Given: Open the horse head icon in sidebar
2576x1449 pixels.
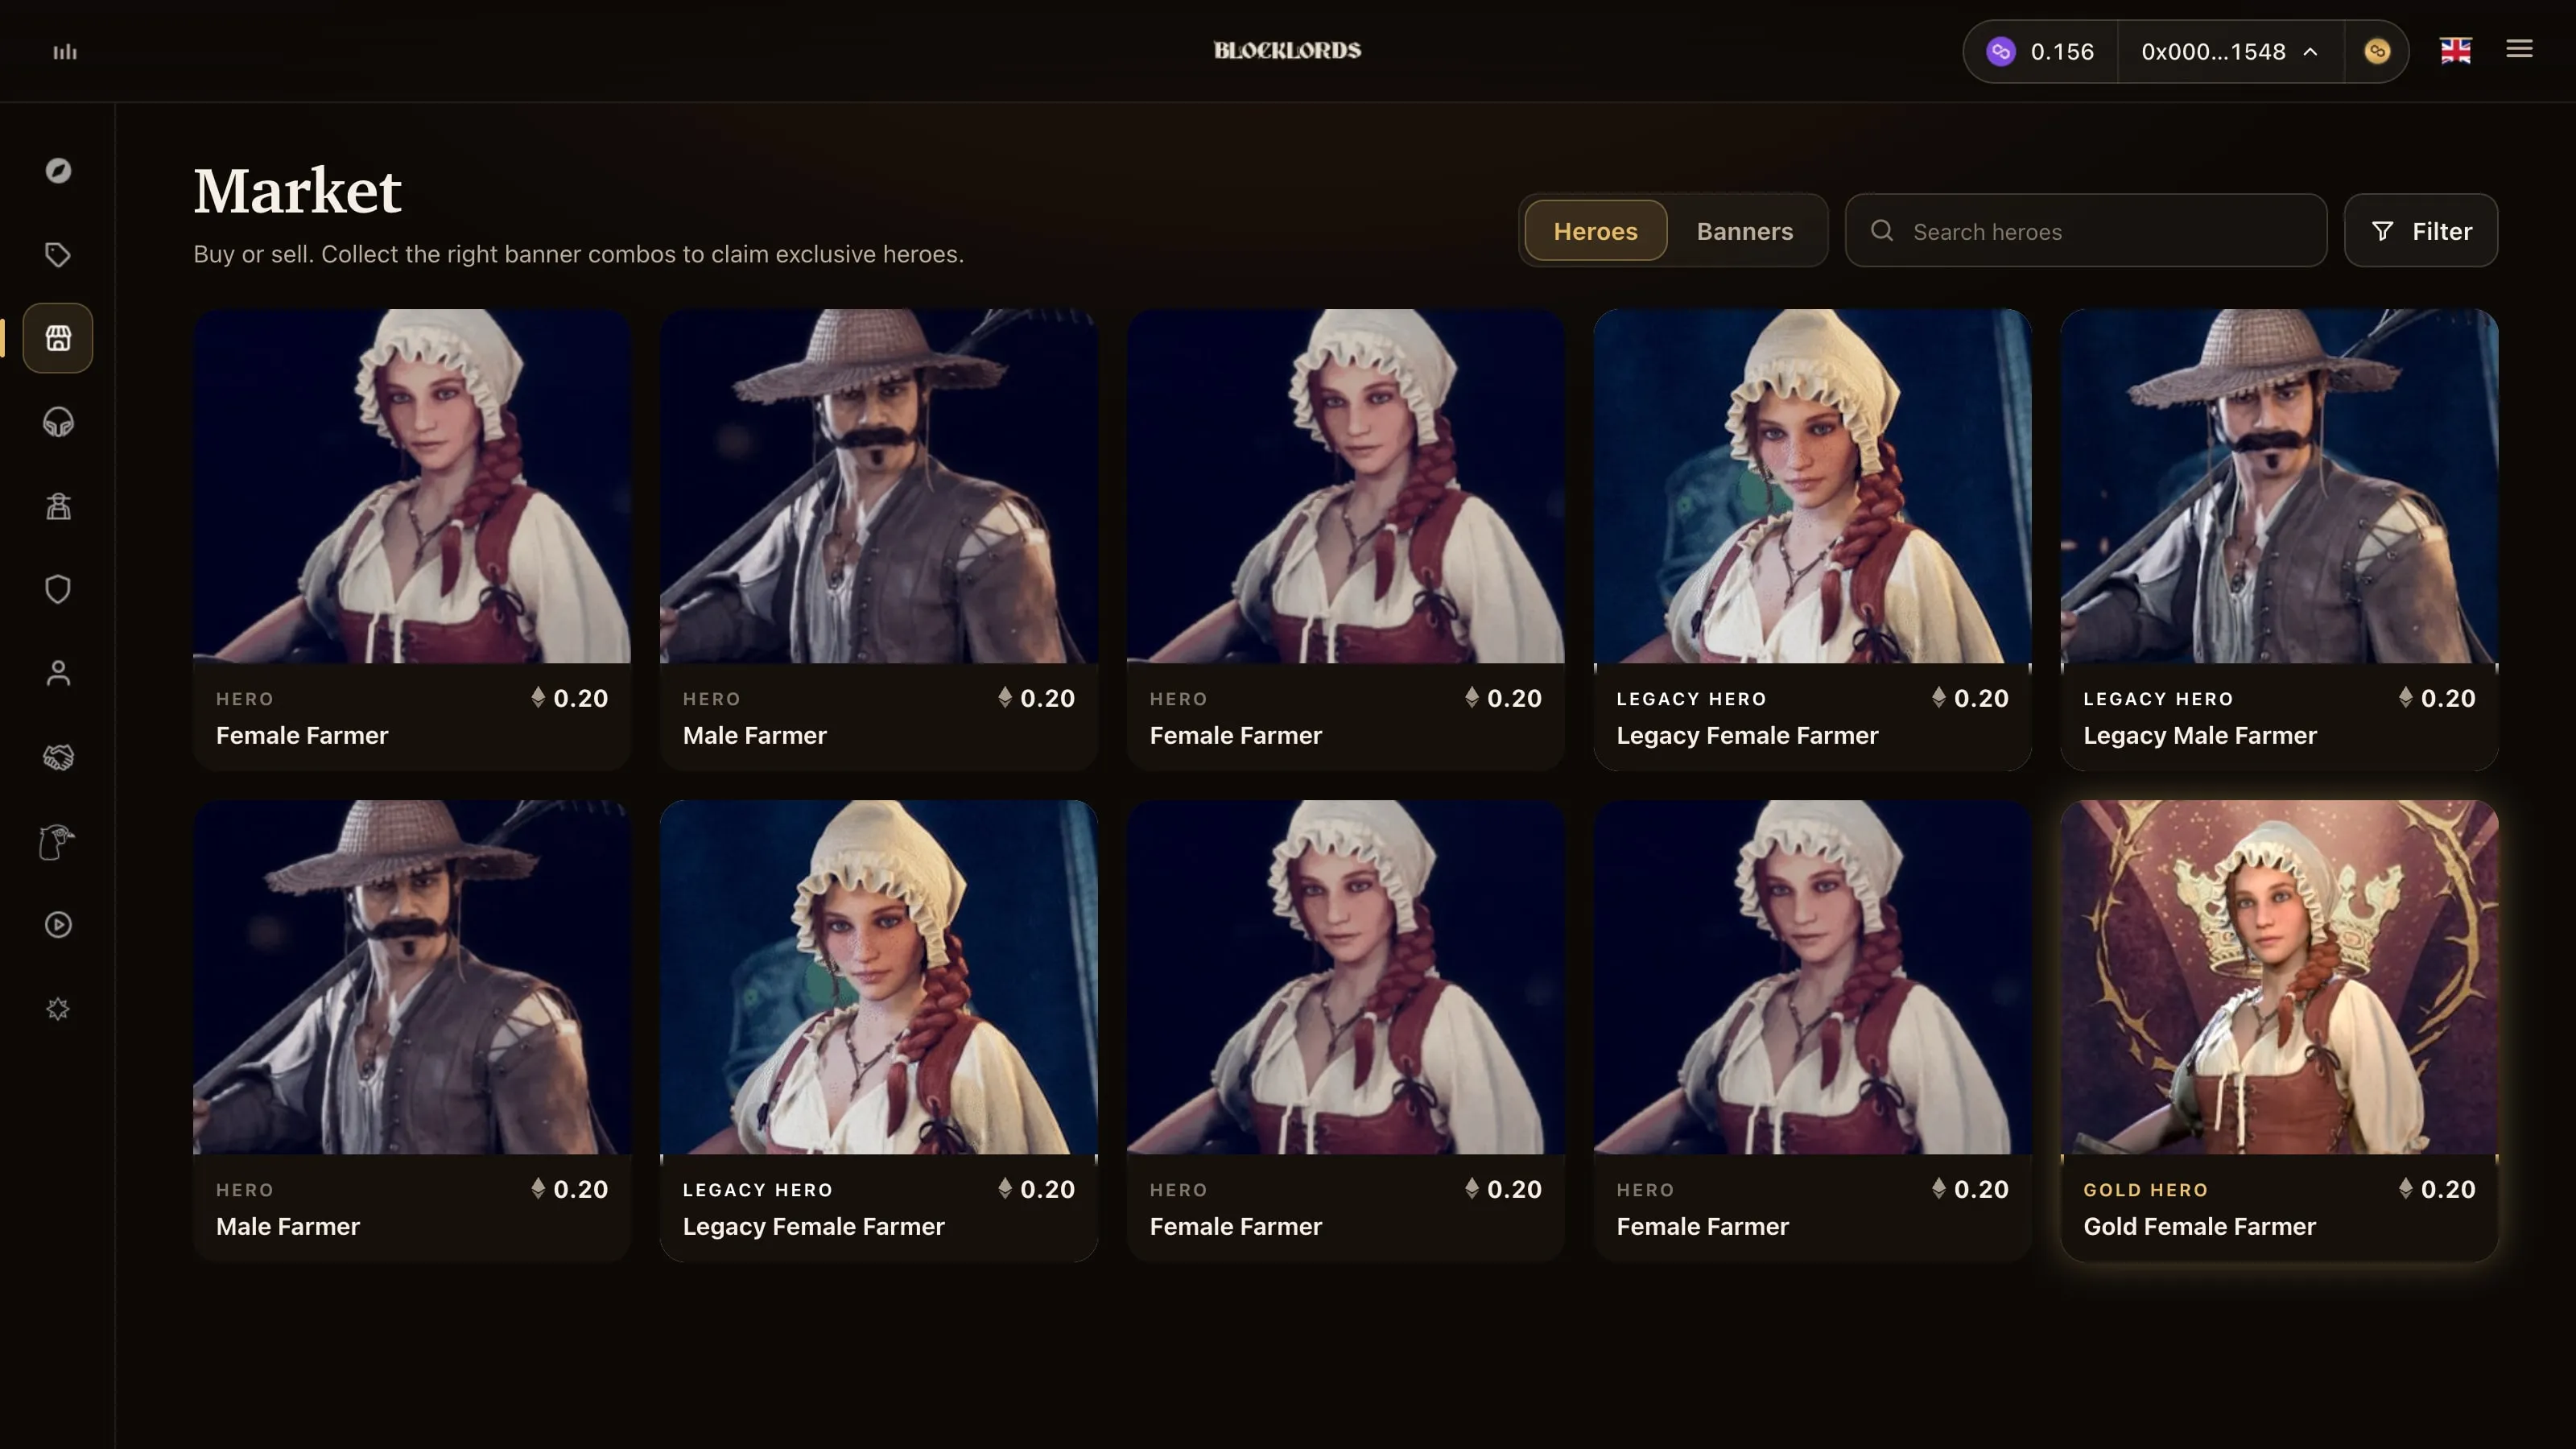Looking at the screenshot, I should point(57,841).
